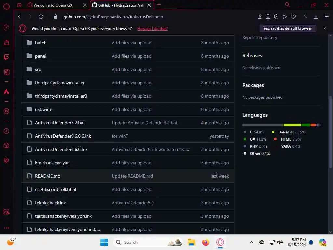Screen dimensions: 333x250
Task: Open the Easy Setup menu icon
Action: (x=326, y=17)
